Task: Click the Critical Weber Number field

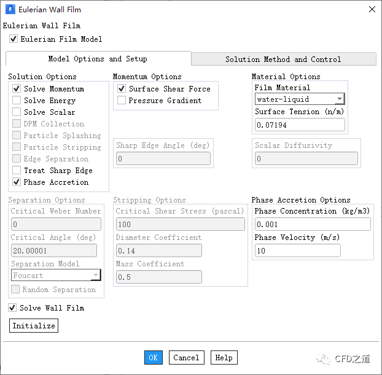Action: click(56, 224)
